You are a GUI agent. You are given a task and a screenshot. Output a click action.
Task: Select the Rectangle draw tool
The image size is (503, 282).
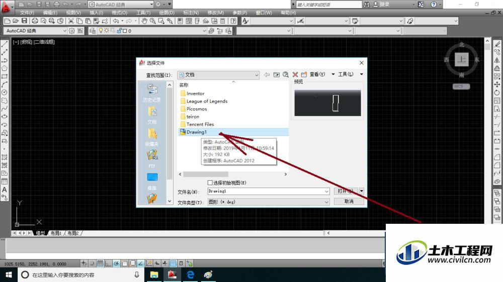click(x=5, y=76)
